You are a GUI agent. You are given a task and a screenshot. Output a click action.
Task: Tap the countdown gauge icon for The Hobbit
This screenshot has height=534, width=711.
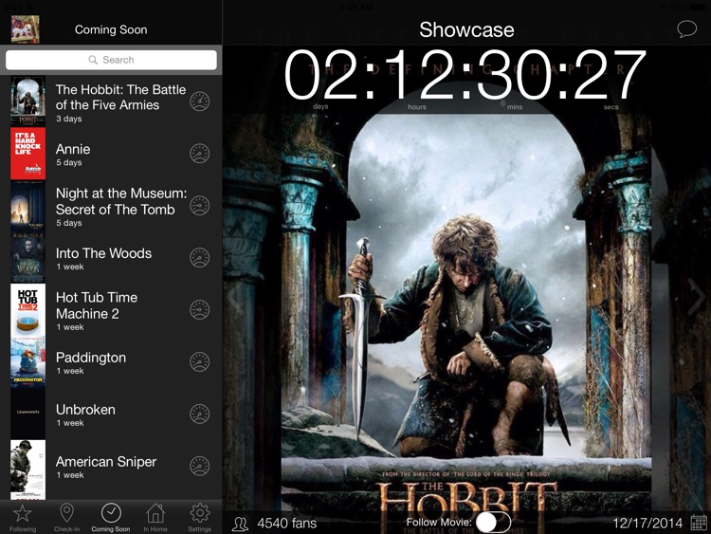click(x=199, y=101)
